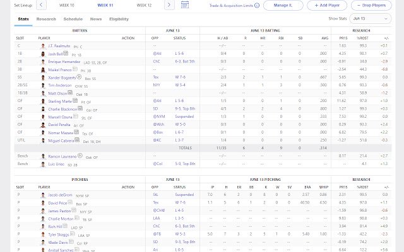Screen dimensions: 404x252
Task: Open news note icon next to Matt Olson
Action: tap(70, 93)
